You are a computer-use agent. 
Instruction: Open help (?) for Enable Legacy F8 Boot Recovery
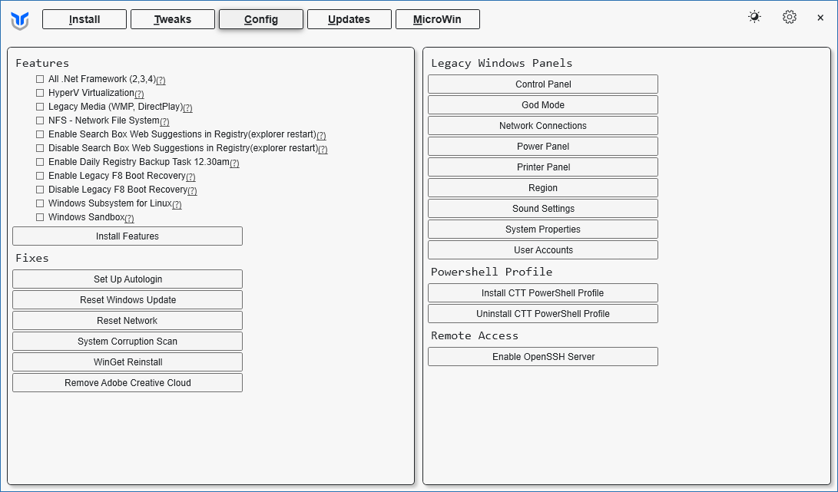(x=190, y=177)
